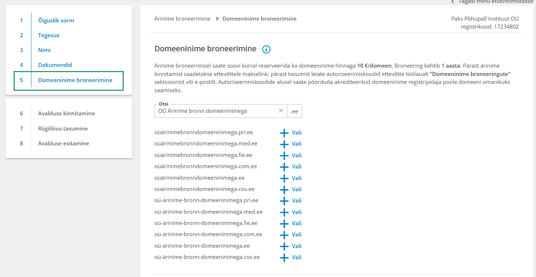Click domain text oüärinimebronndomeeninimega.cov.ee

204,189
